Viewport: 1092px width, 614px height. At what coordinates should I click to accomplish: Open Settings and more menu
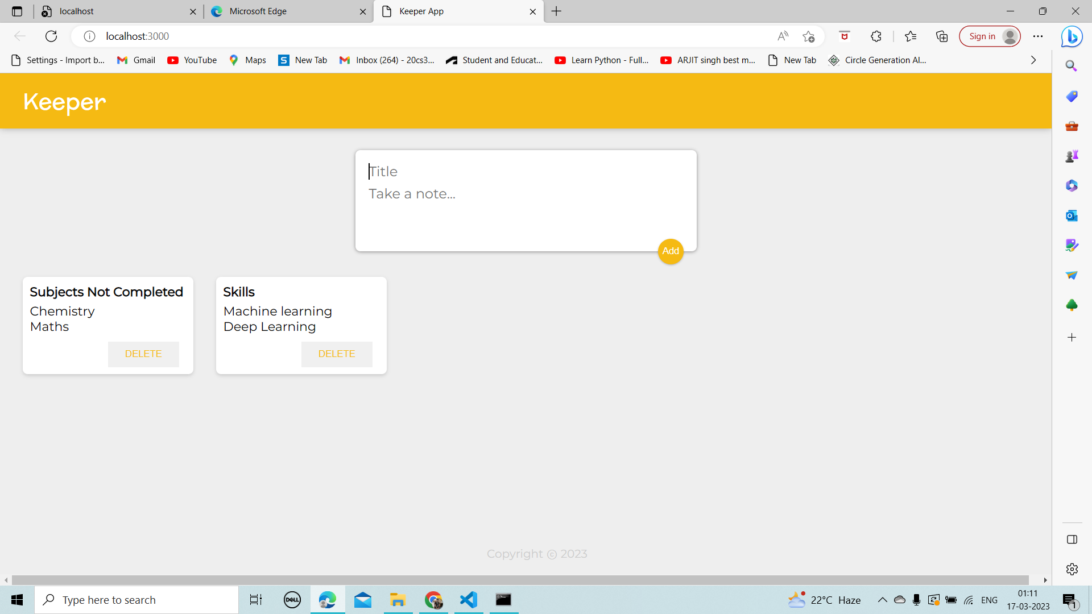[x=1038, y=36]
